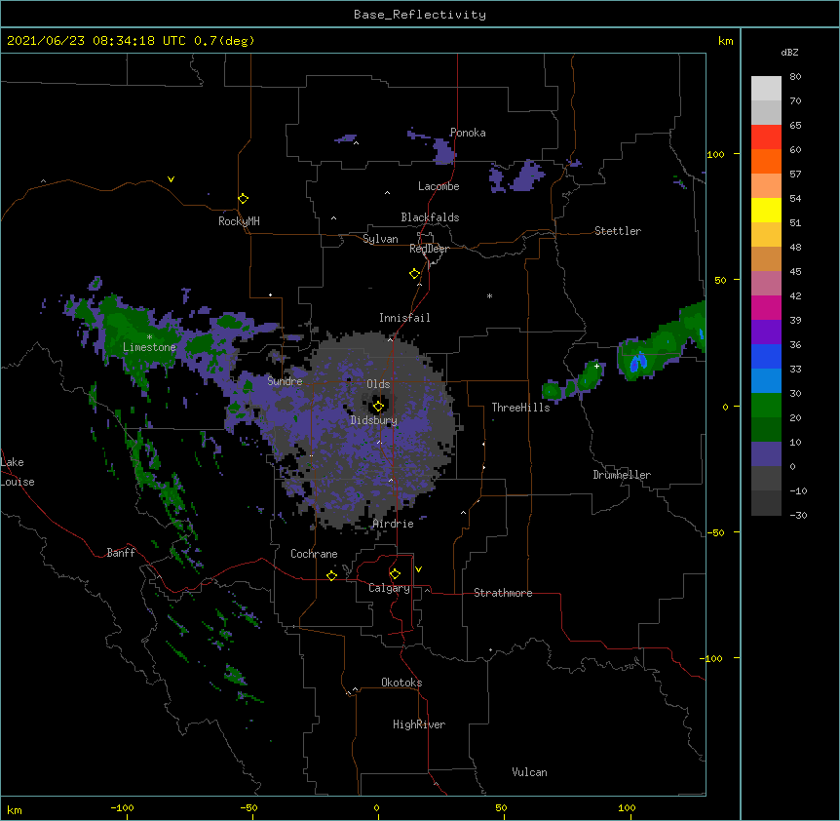Pick the red 60-65 dBZ legend swatch

pos(766,137)
